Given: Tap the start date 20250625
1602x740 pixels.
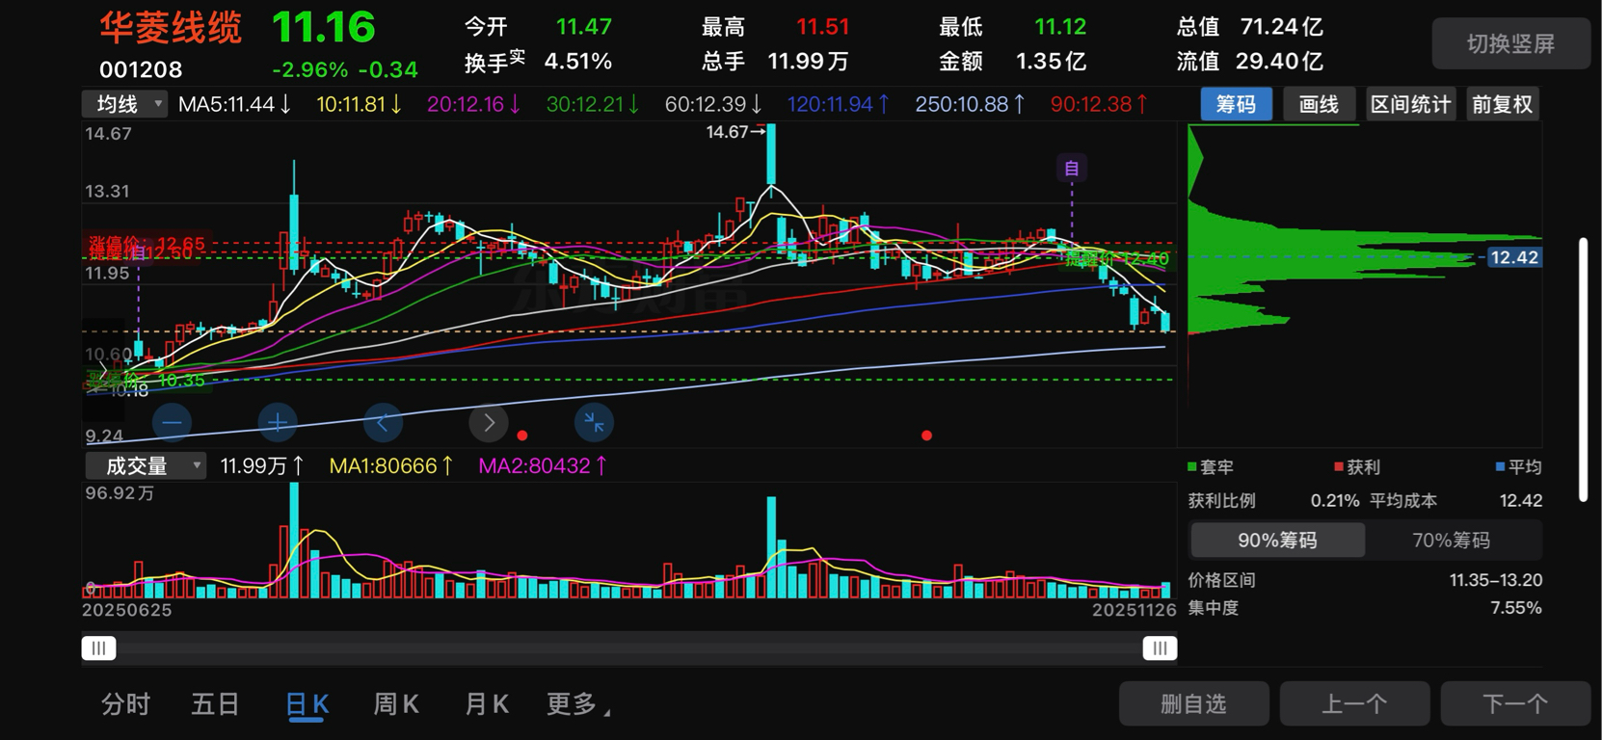Looking at the screenshot, I should coord(127,610).
